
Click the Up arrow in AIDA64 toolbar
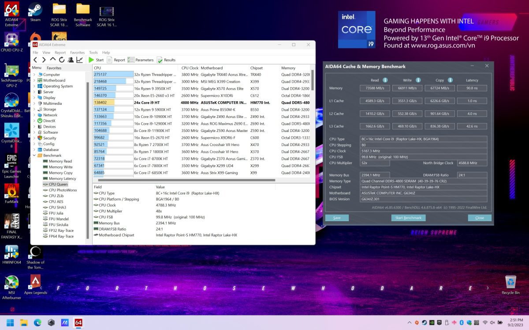click(x=53, y=60)
